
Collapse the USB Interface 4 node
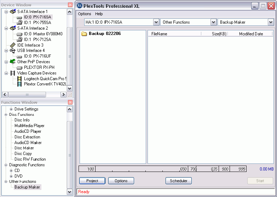6,50
